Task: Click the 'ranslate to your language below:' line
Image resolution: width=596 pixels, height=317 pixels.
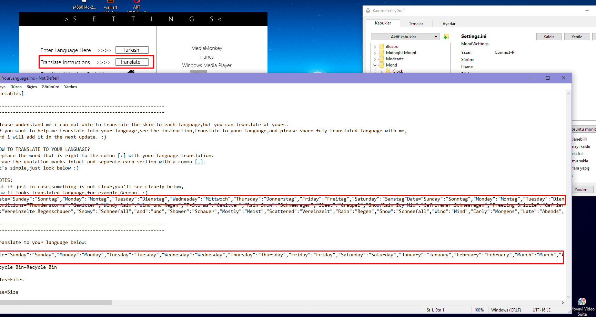Action: (x=43, y=243)
